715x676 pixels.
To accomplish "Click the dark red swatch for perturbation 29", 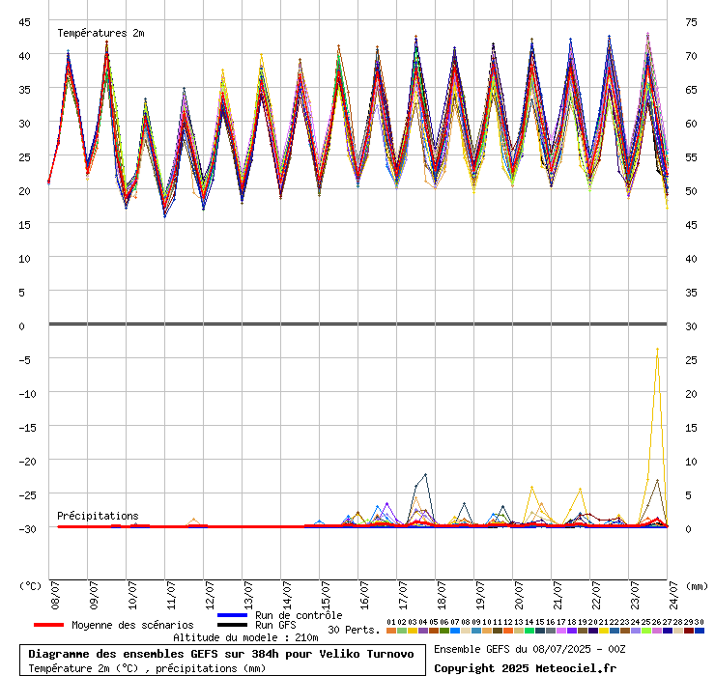I will pyautogui.click(x=689, y=631).
